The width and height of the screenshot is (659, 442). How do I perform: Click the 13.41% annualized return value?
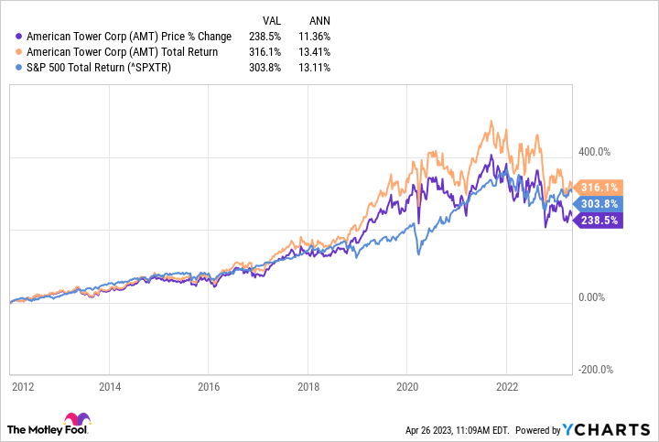pos(314,52)
